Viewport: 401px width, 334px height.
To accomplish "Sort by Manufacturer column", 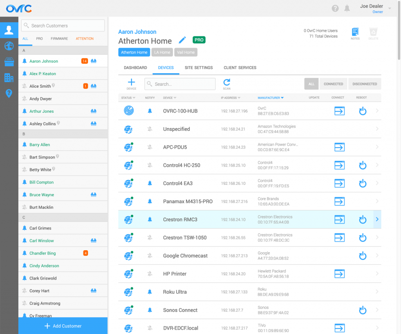I will tap(271, 97).
